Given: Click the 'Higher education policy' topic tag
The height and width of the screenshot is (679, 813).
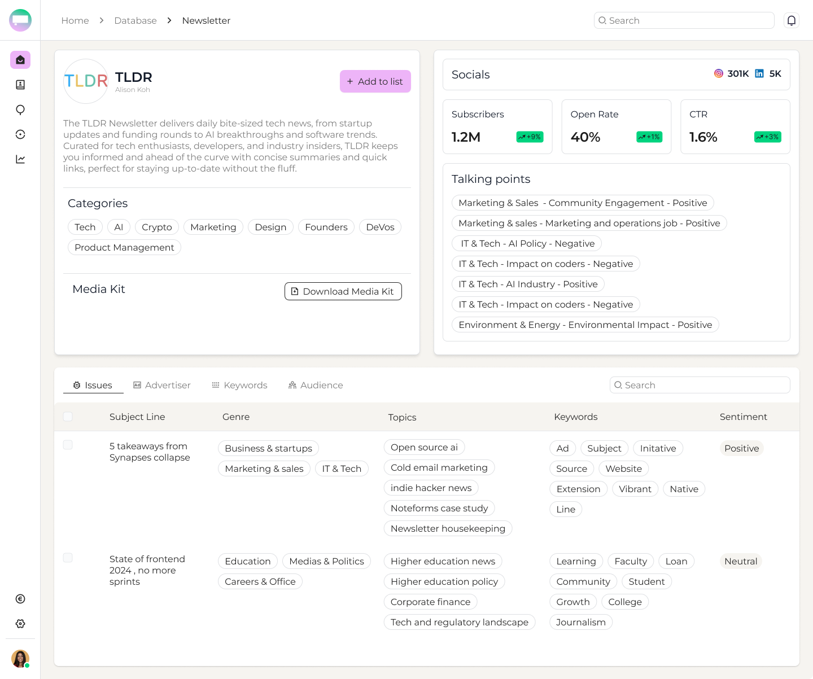Looking at the screenshot, I should point(444,581).
